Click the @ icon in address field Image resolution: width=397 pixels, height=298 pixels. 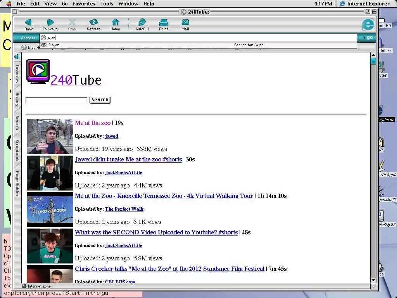point(43,38)
